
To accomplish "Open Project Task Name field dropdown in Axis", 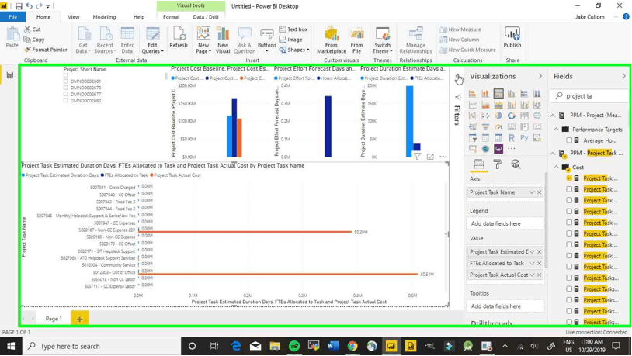I will pyautogui.click(x=532, y=192).
